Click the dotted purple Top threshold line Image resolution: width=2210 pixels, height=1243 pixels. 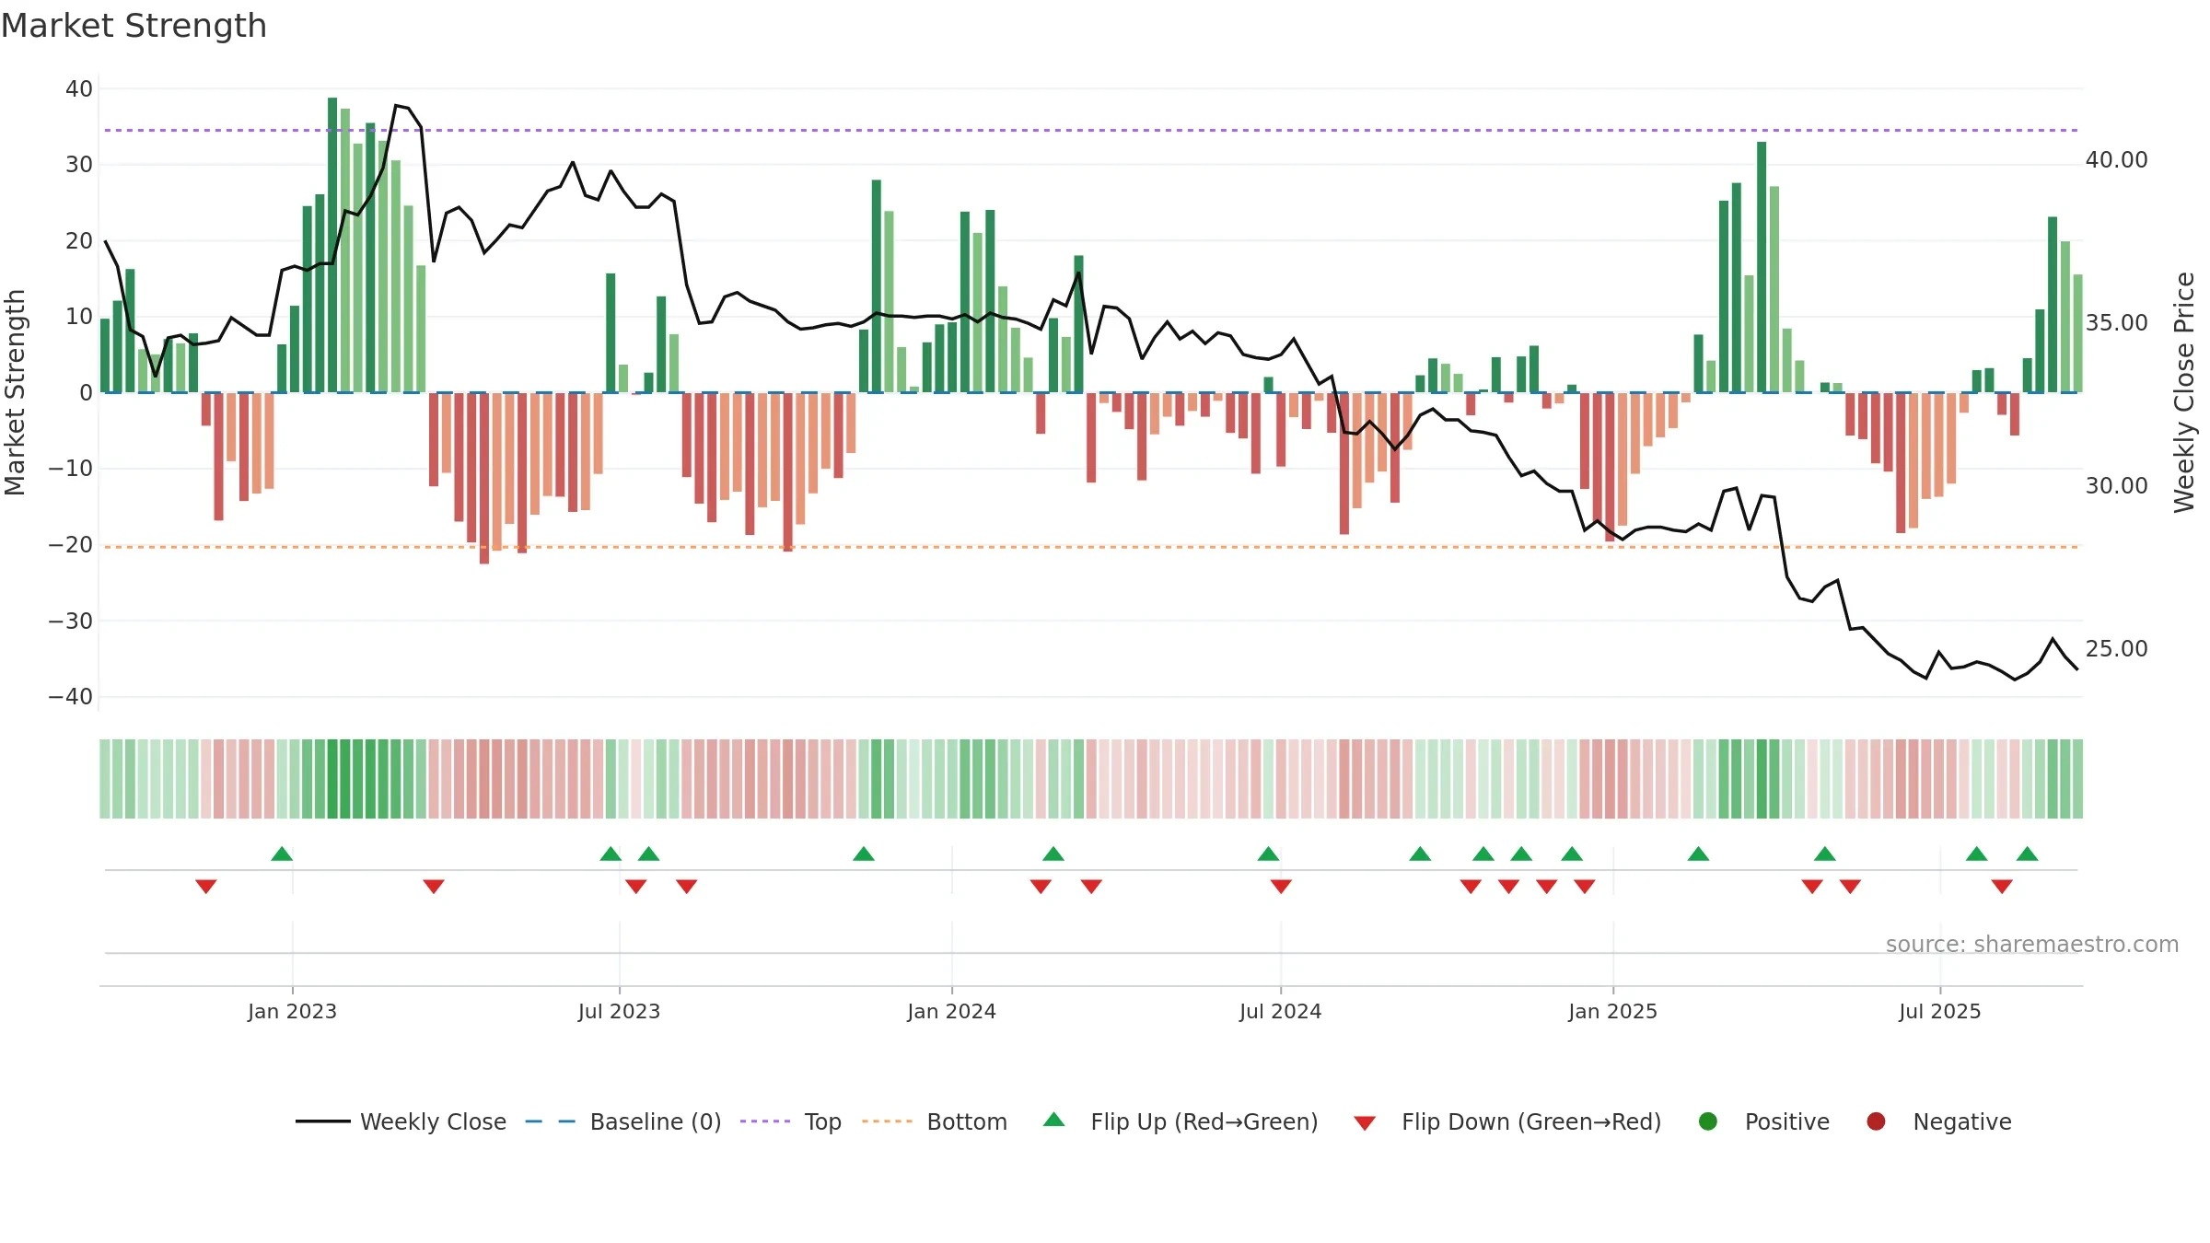point(1091,130)
